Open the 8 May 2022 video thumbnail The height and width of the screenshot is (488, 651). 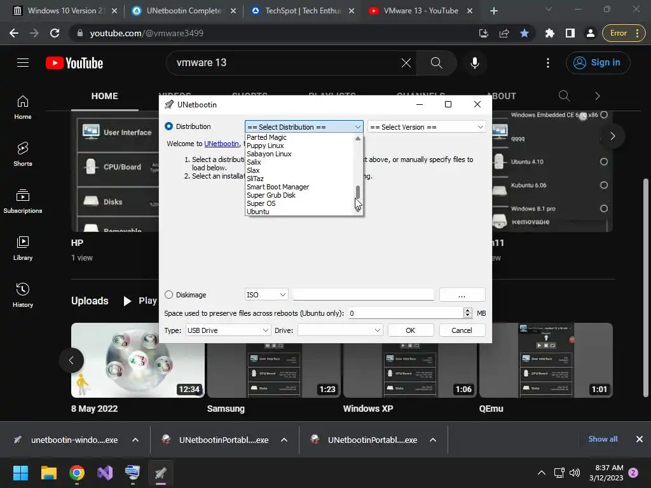[x=138, y=360]
